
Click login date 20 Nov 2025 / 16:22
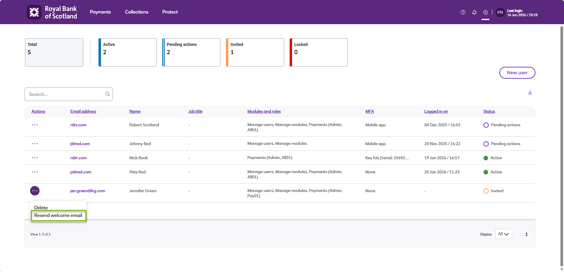(442, 144)
